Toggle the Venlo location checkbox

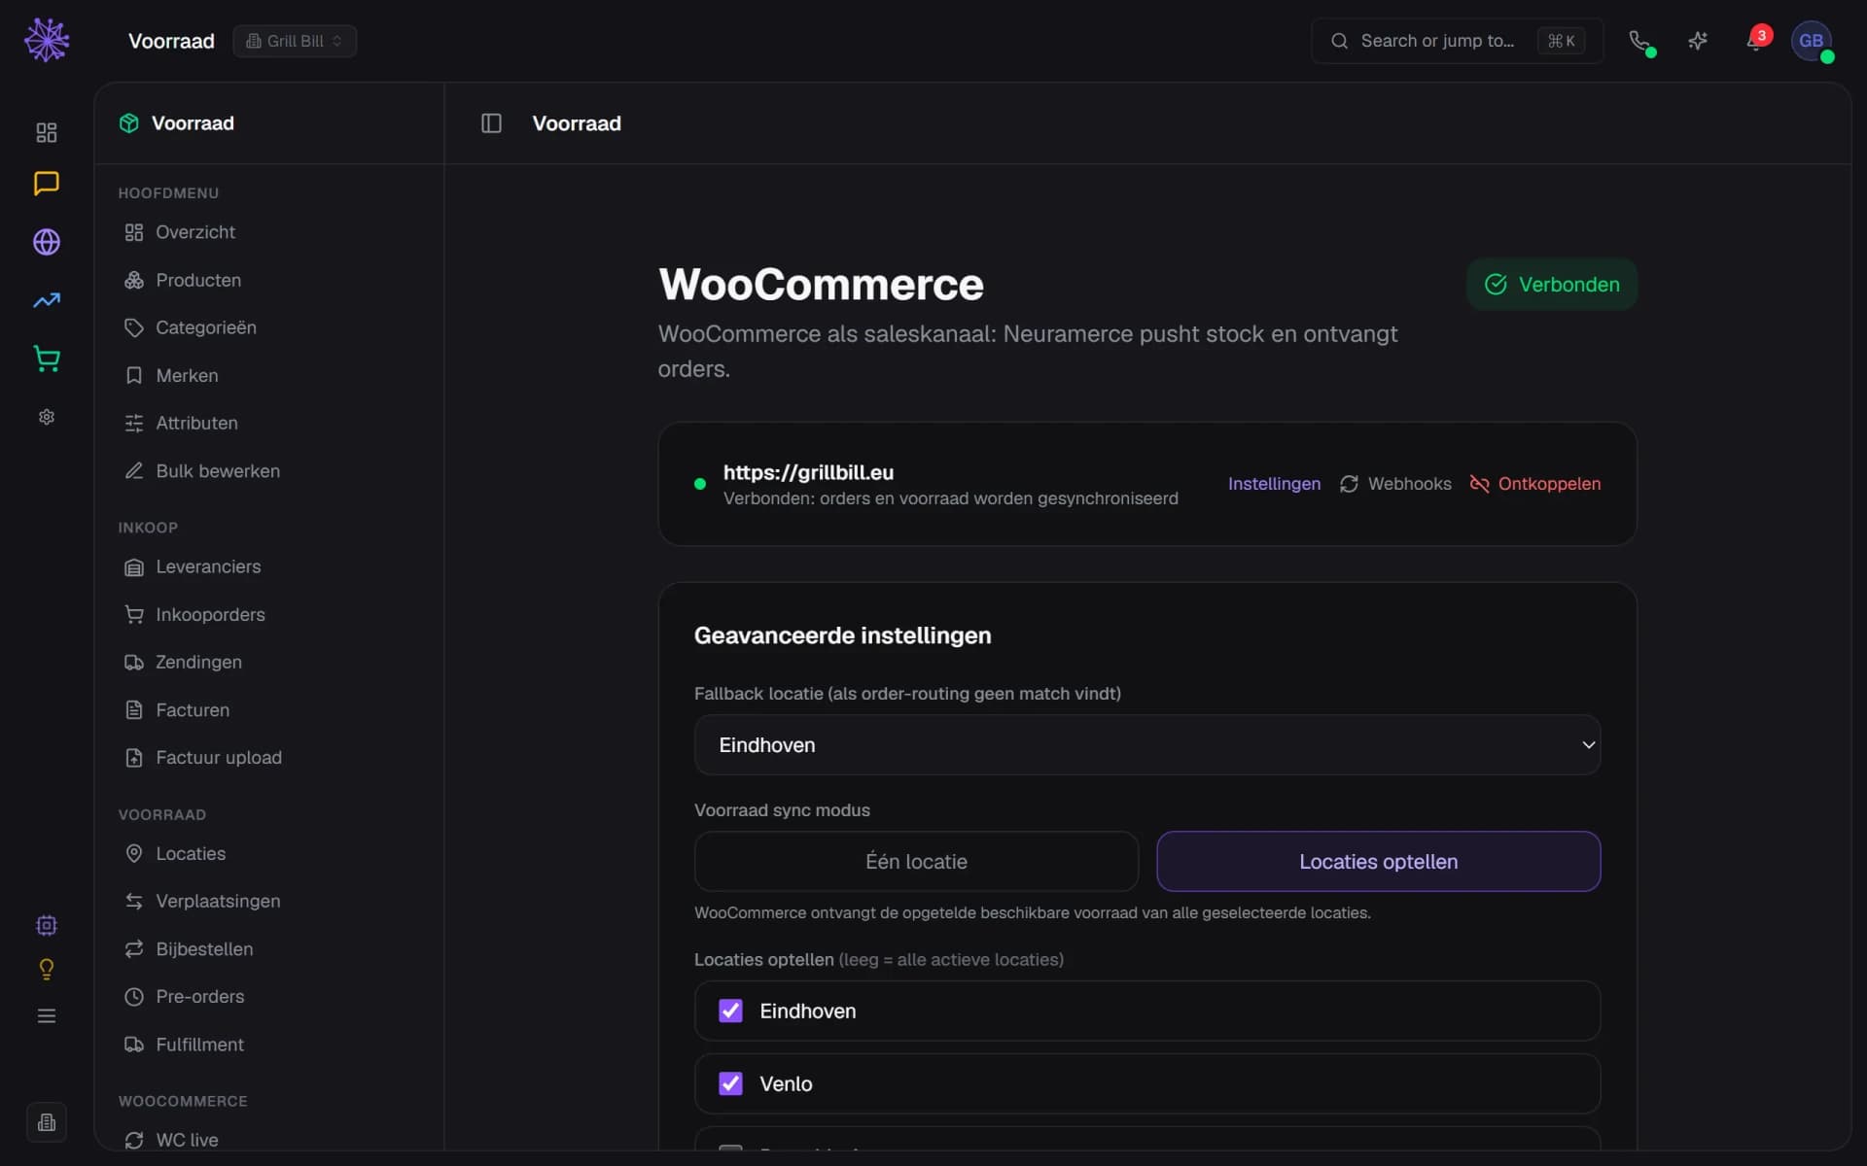coord(730,1083)
